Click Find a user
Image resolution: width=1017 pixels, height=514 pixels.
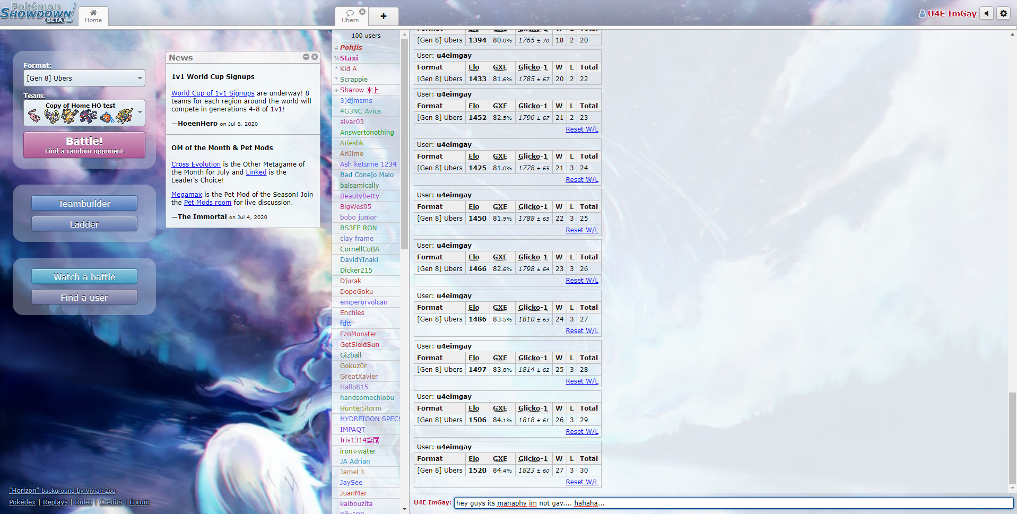[84, 297]
